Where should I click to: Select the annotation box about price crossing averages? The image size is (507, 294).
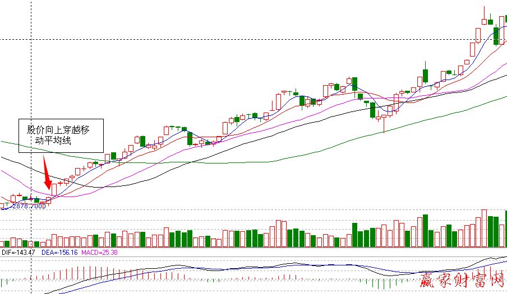click(61, 136)
